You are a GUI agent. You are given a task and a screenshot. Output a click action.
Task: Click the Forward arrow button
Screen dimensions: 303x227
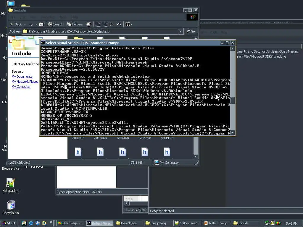(x=30, y=24)
